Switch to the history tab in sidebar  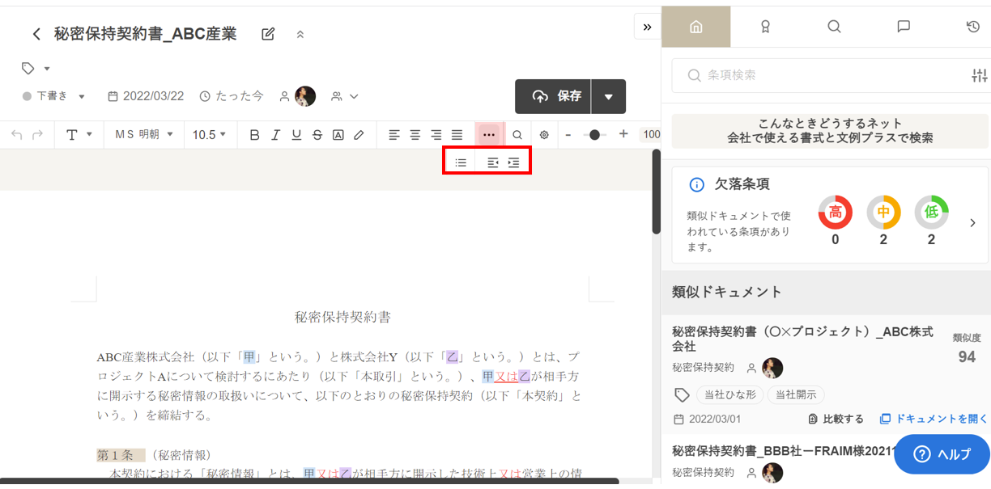(x=973, y=27)
